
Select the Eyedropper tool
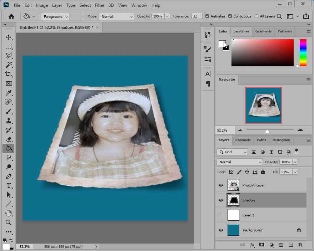point(9,93)
